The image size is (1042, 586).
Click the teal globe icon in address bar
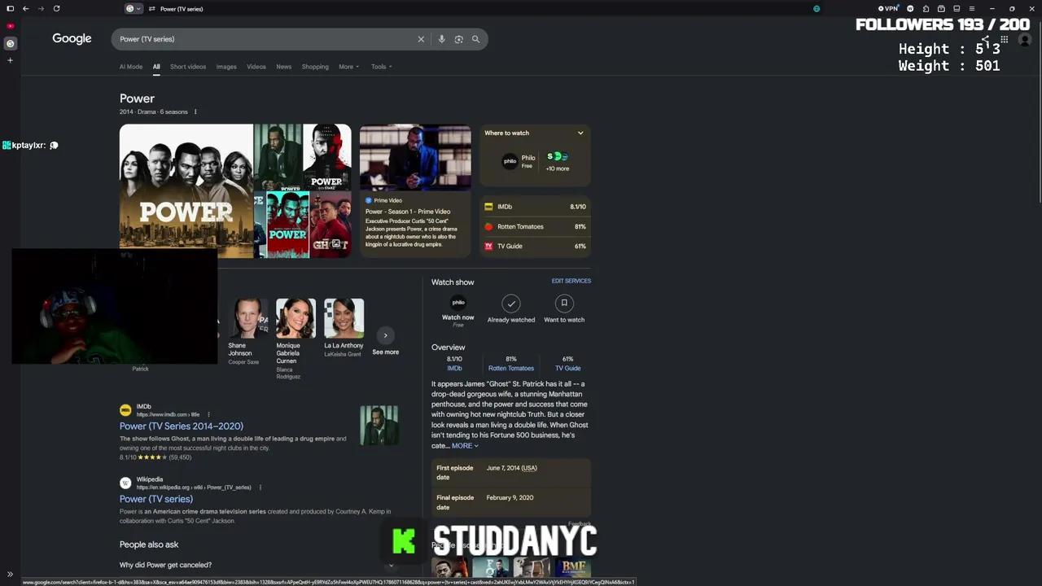[817, 8]
